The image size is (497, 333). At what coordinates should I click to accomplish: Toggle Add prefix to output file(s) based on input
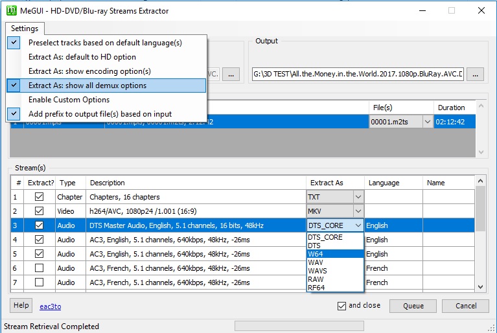(106, 114)
